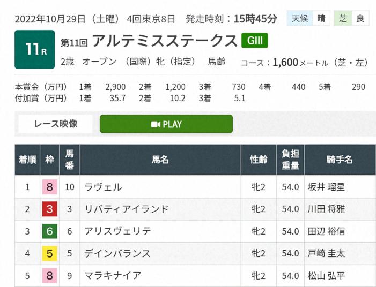
Task: Open horse デインバランス page
Action: pos(117,253)
